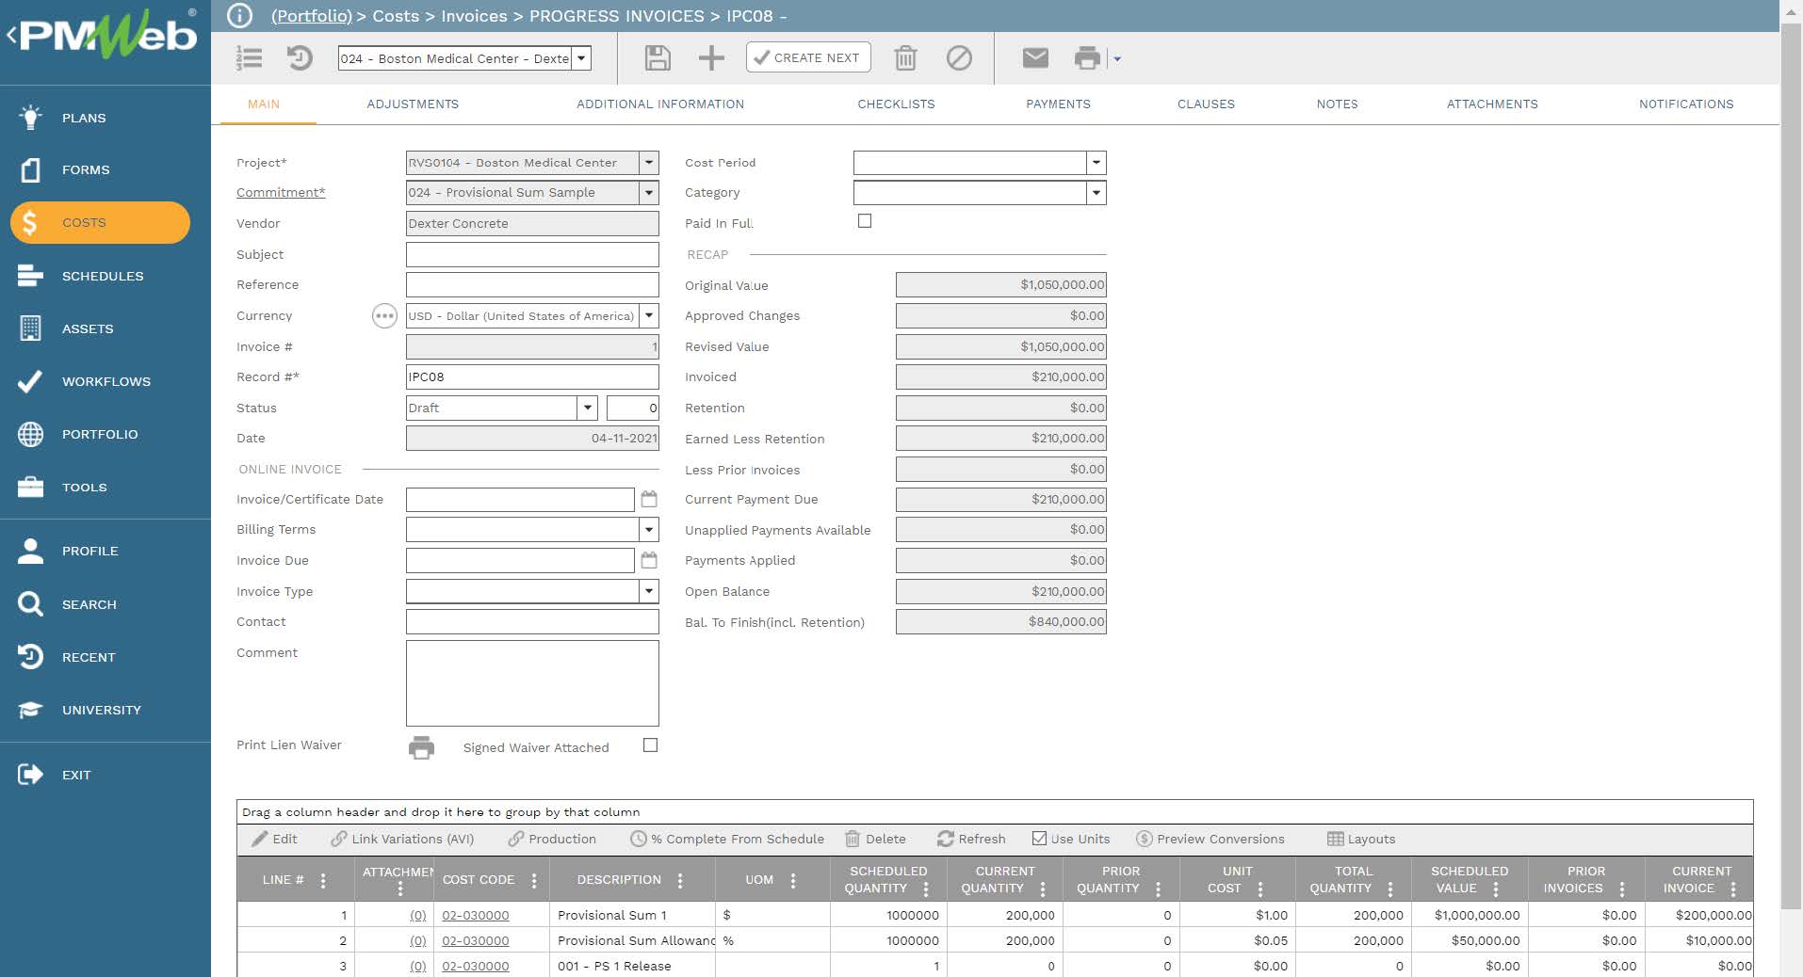Save the invoice record

pos(658,58)
